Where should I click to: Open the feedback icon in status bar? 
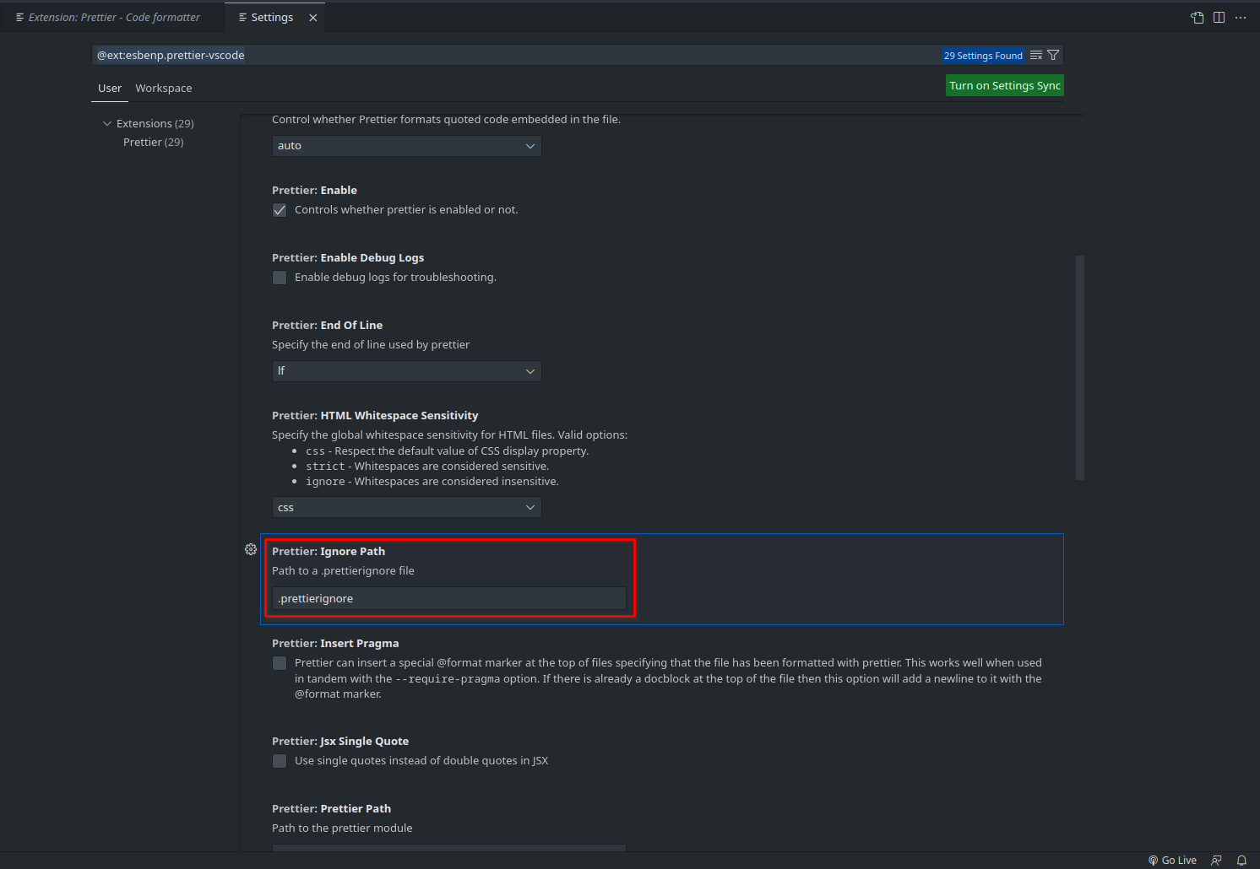(x=1216, y=861)
